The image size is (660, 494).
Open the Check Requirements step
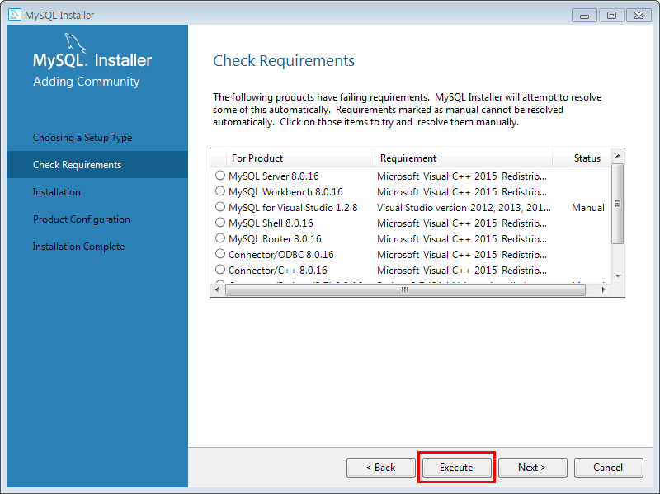coord(97,164)
